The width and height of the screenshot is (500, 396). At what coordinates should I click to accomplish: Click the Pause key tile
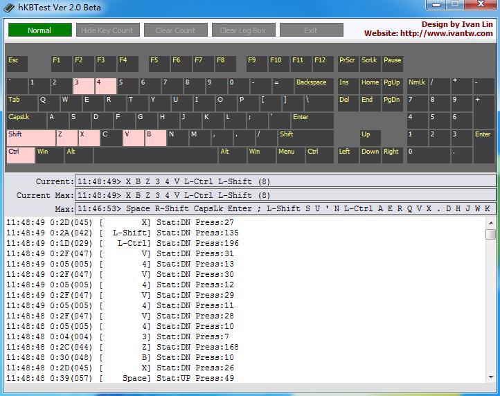coord(393,64)
